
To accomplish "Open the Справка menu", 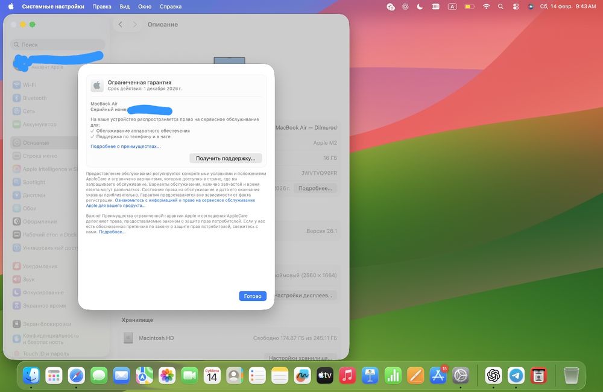I will 171,7.
